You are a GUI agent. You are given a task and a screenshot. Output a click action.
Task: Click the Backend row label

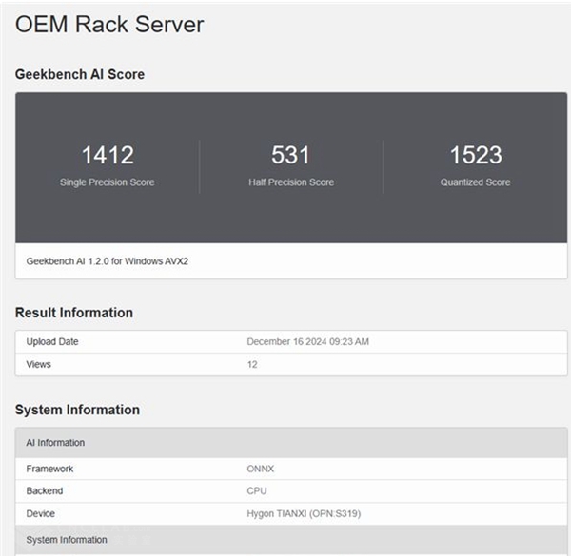pyautogui.click(x=45, y=491)
